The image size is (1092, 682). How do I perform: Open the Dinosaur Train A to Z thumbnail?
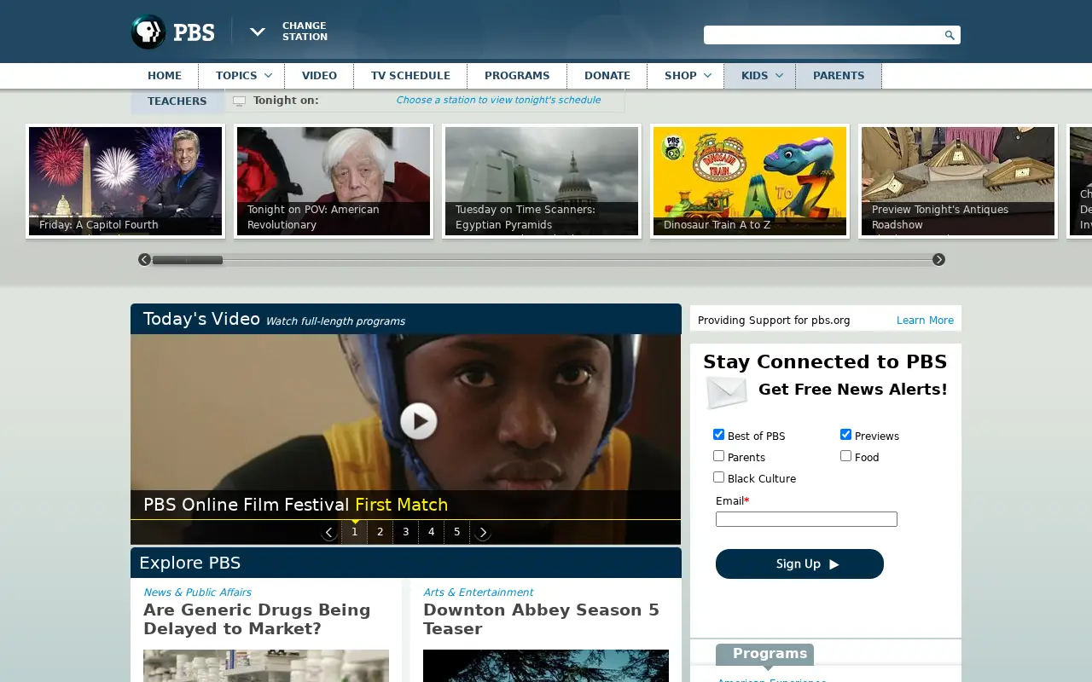coord(750,182)
